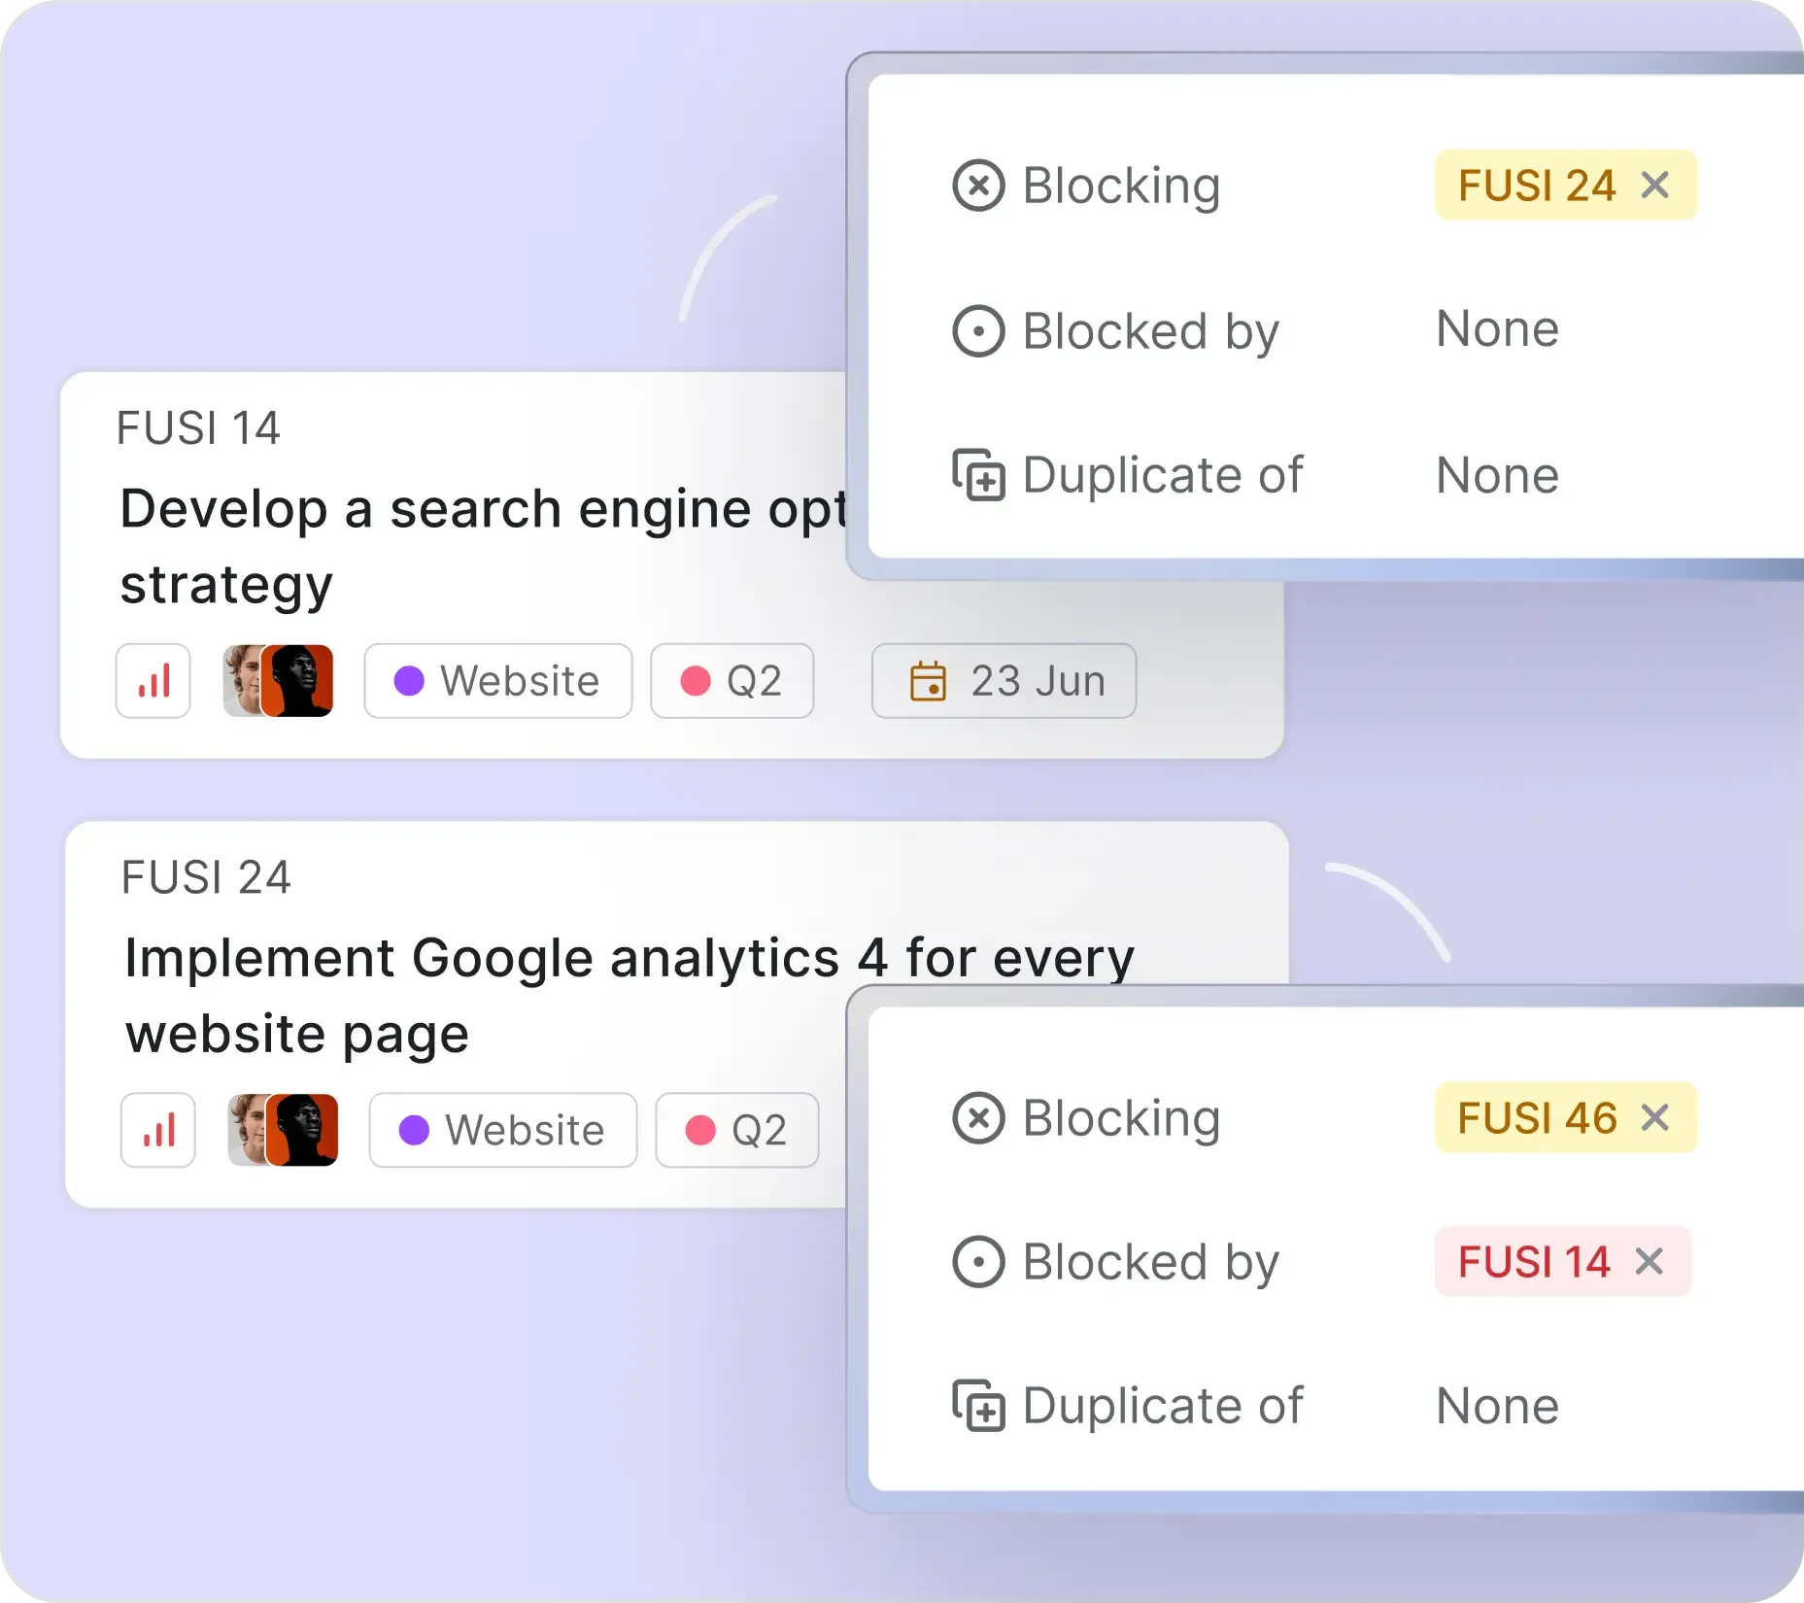The height and width of the screenshot is (1603, 1804).
Task: Click the Duplicate of icon in the bottom panel
Action: tap(978, 1406)
